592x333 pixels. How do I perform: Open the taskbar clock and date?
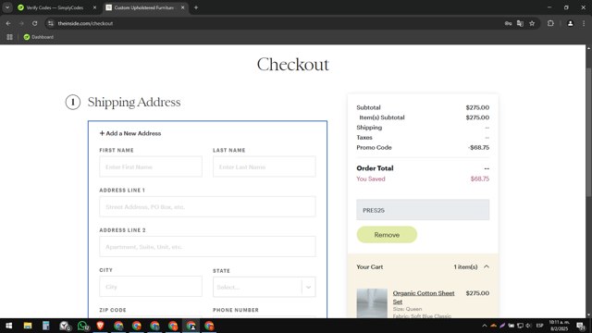pos(559,326)
